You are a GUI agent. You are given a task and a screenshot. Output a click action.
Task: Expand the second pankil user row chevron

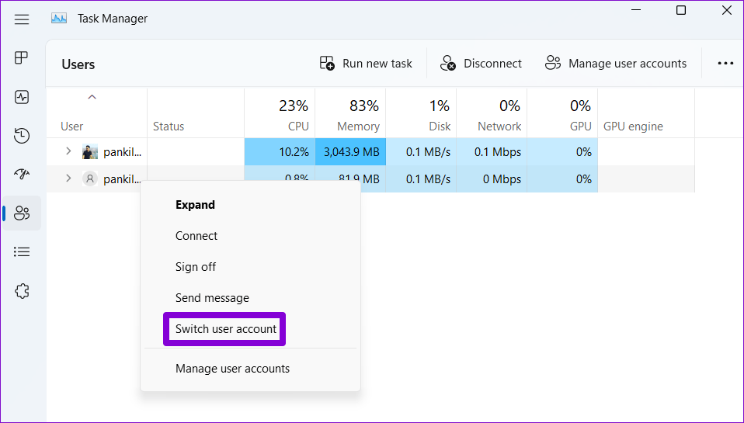pos(68,179)
